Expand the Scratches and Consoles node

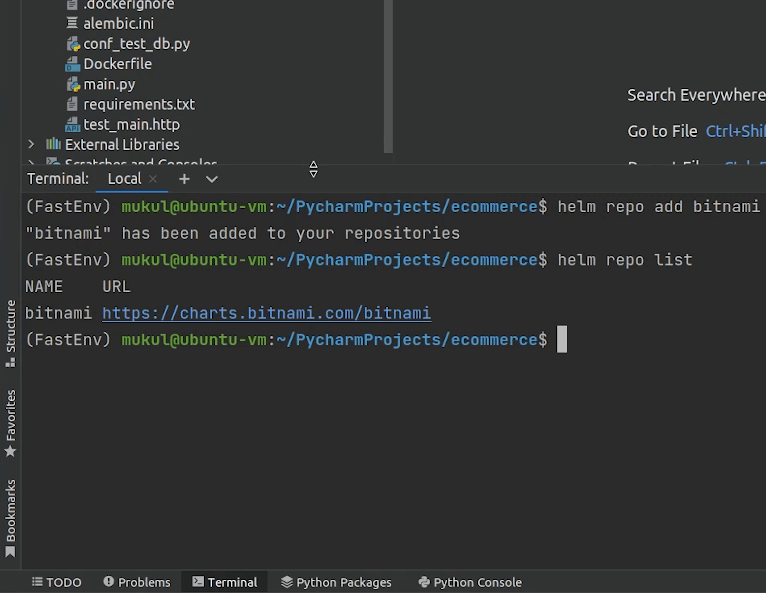[31, 162]
